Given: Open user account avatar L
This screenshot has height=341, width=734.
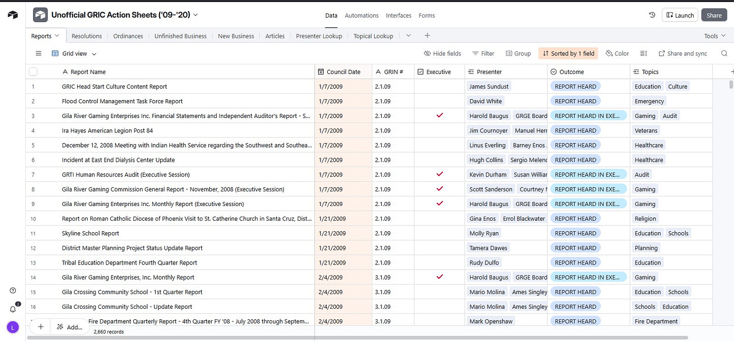Looking at the screenshot, I should coord(13,327).
